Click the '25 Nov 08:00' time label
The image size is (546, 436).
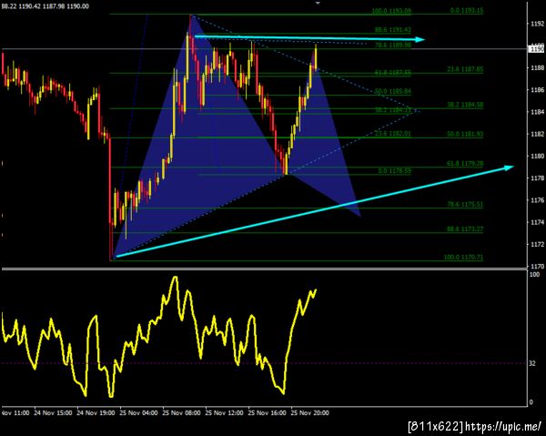pyautogui.click(x=181, y=413)
